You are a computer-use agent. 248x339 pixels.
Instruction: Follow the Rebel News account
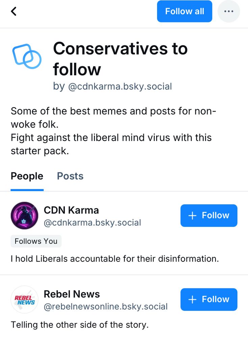209,300
